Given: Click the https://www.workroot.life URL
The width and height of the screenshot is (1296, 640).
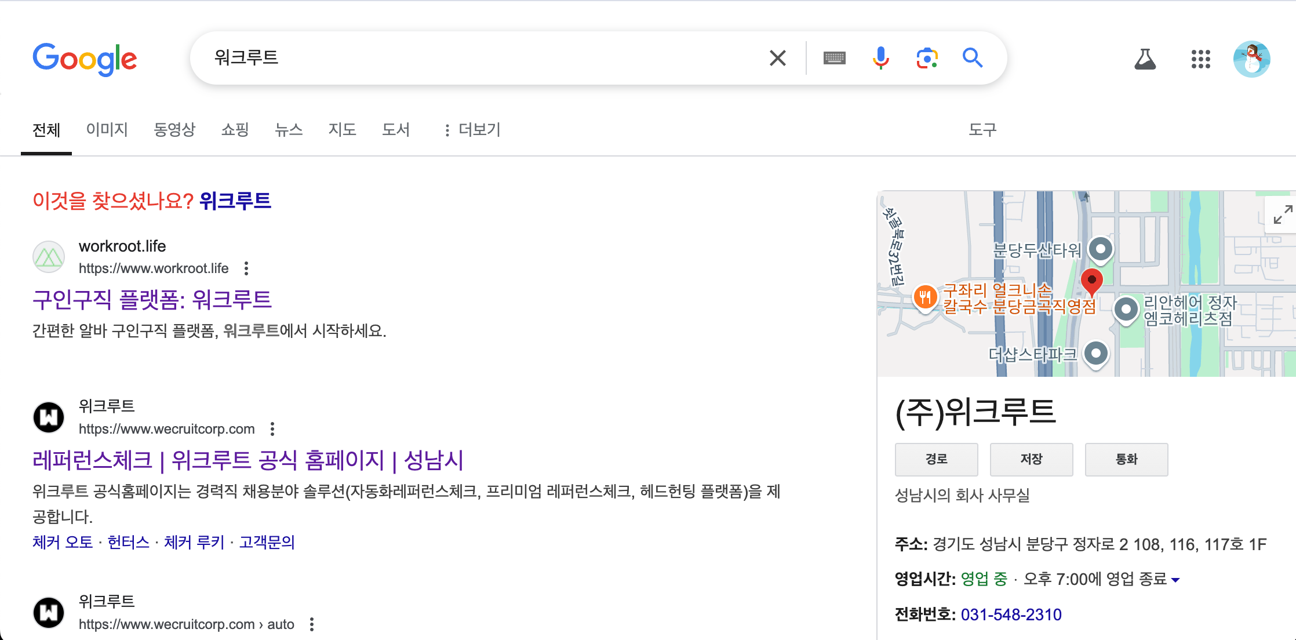Looking at the screenshot, I should [x=154, y=268].
